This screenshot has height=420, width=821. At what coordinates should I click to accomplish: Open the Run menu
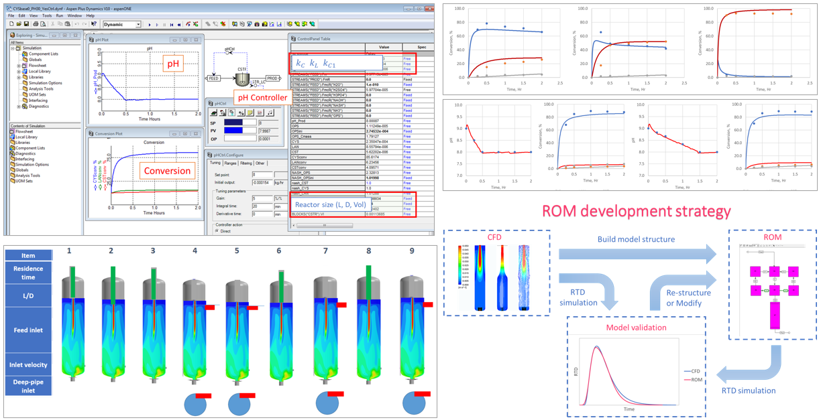[60, 15]
